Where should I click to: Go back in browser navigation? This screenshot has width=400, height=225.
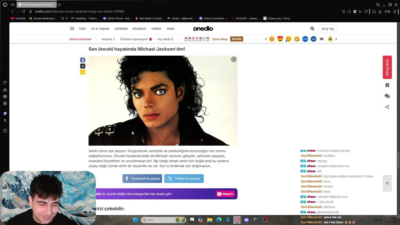12,12
